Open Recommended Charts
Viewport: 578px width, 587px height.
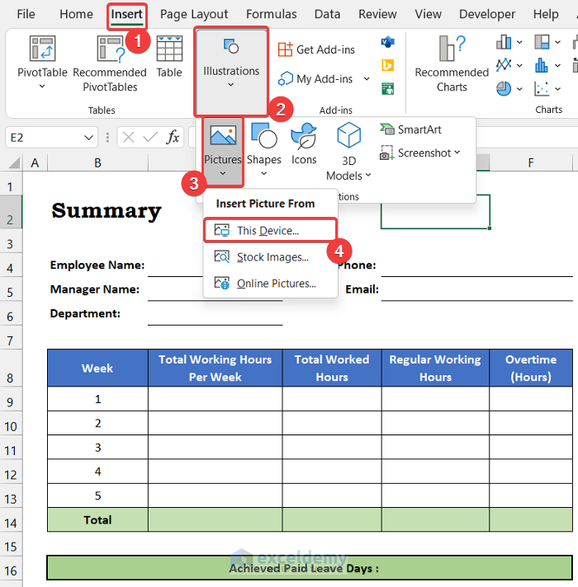coord(452,63)
